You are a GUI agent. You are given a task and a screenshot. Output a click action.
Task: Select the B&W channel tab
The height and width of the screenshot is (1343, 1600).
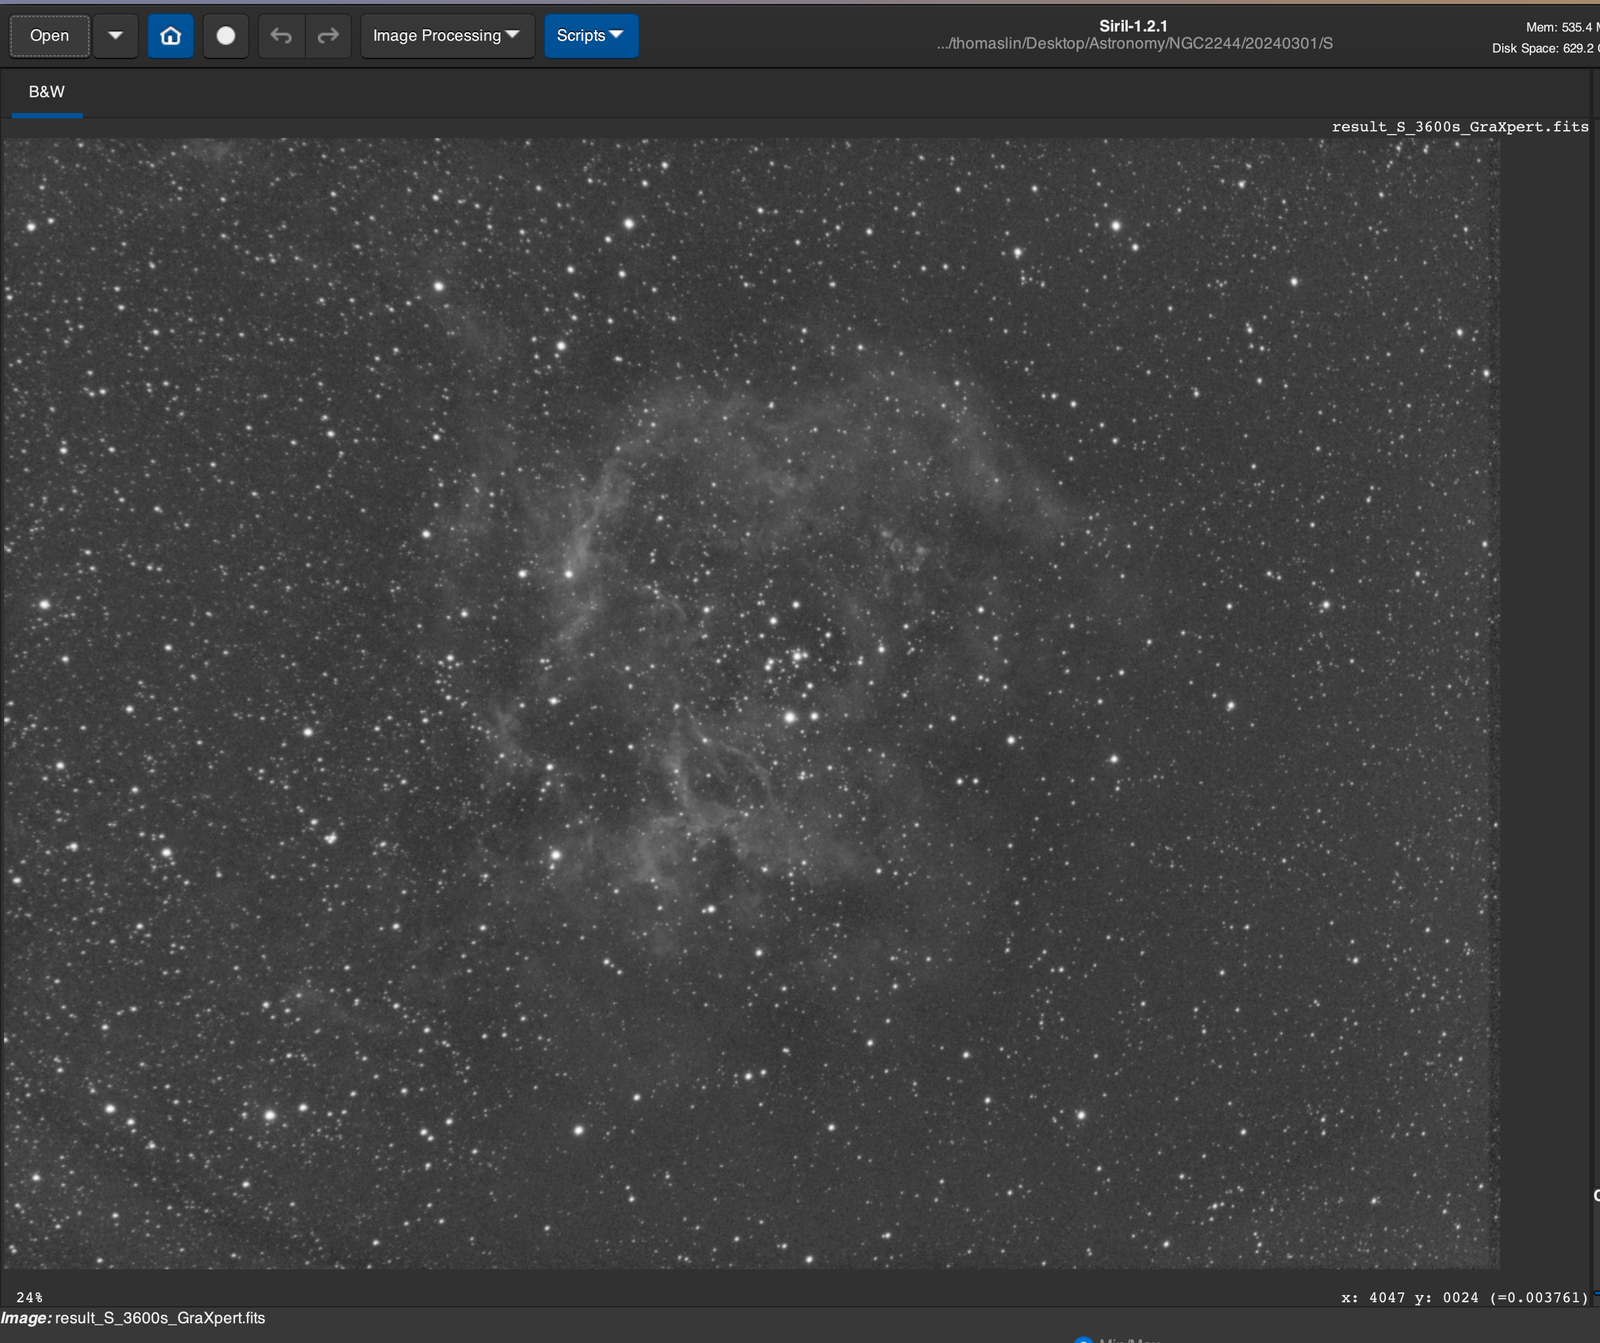[x=47, y=92]
